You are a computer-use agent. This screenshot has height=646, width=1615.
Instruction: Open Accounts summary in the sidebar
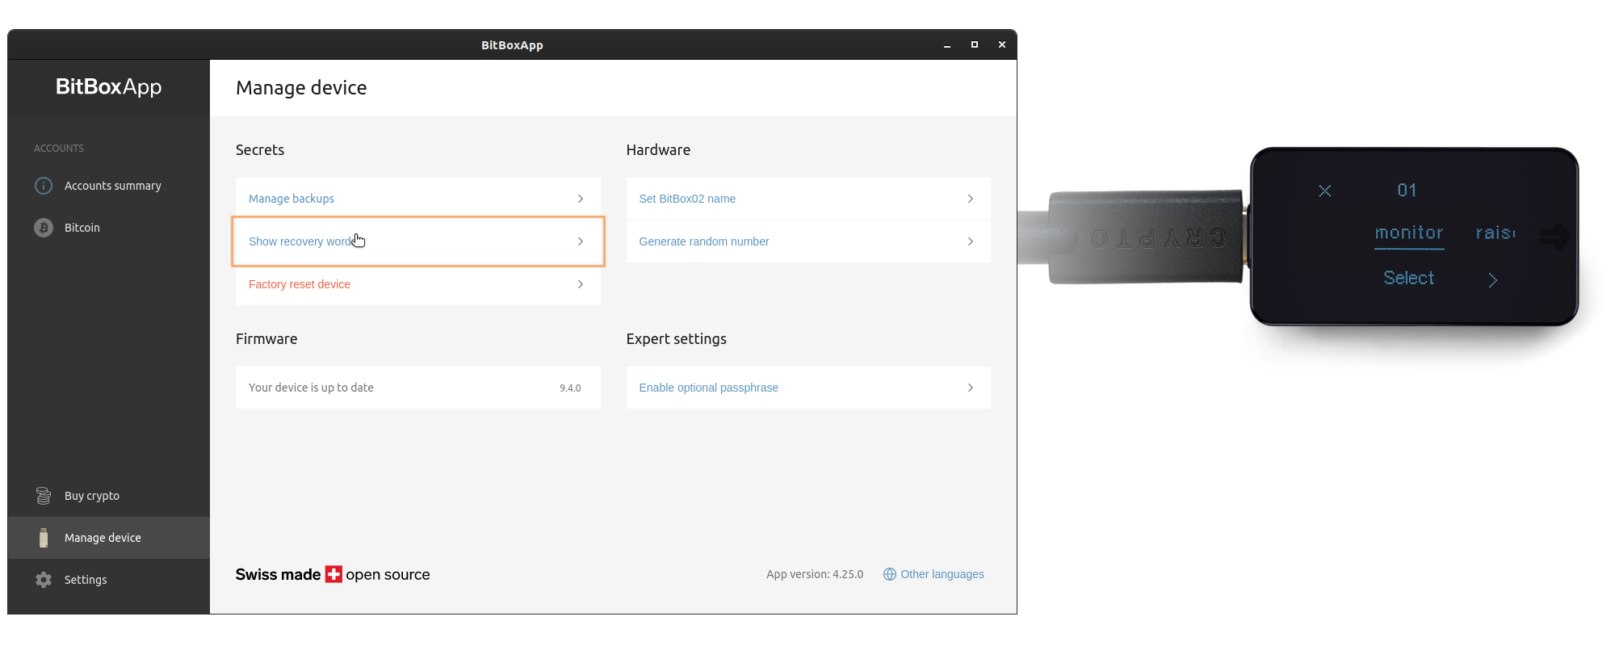tap(109, 186)
